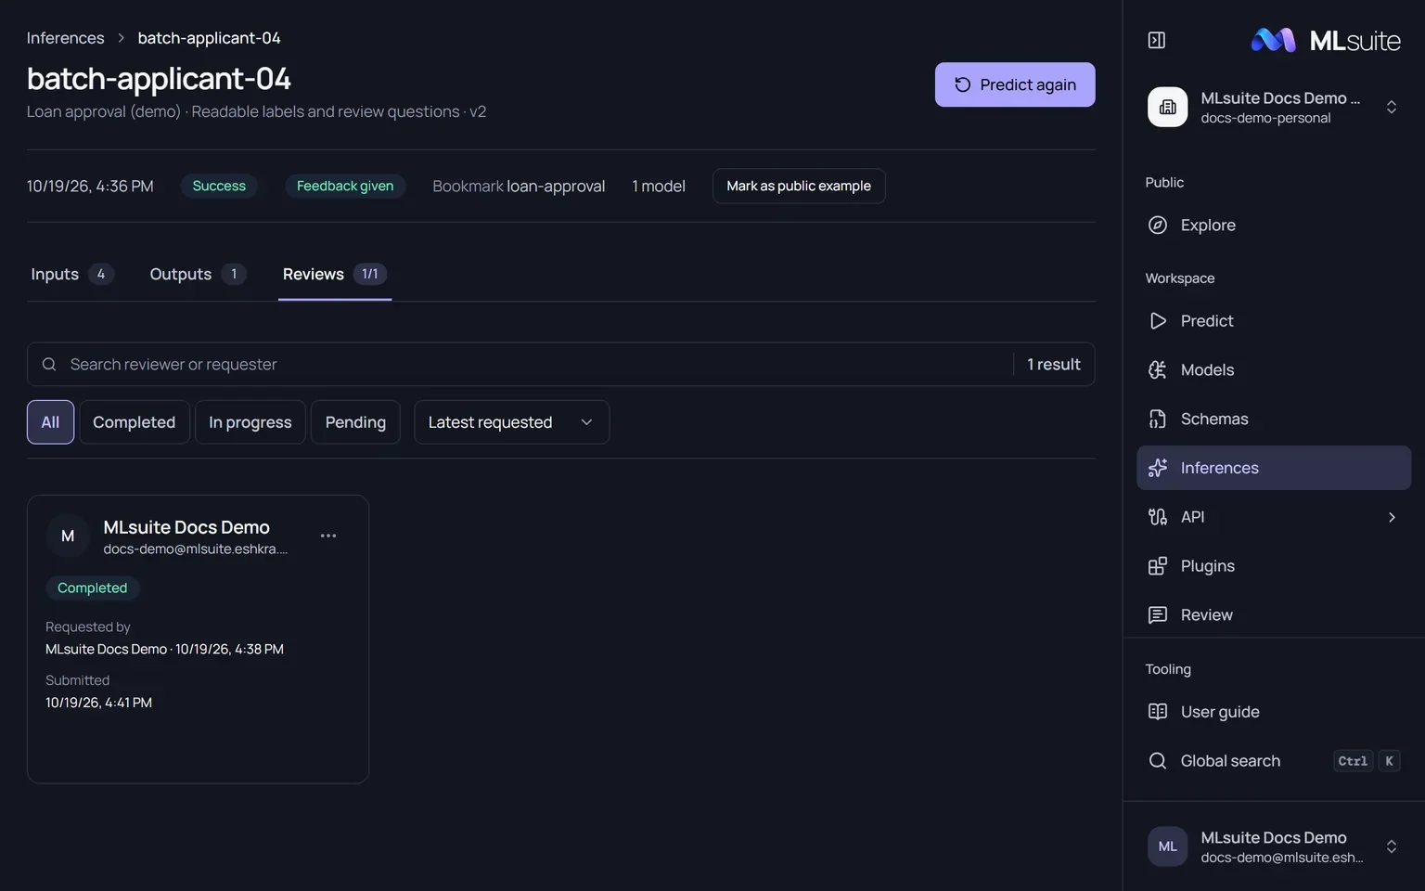Select the Reviews tab

point(335,274)
